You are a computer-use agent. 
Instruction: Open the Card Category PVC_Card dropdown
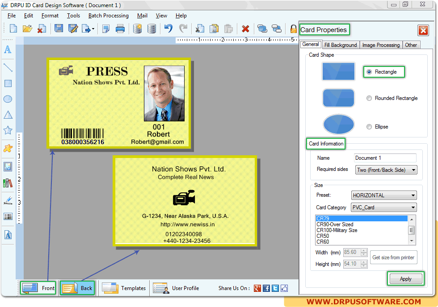384,207
